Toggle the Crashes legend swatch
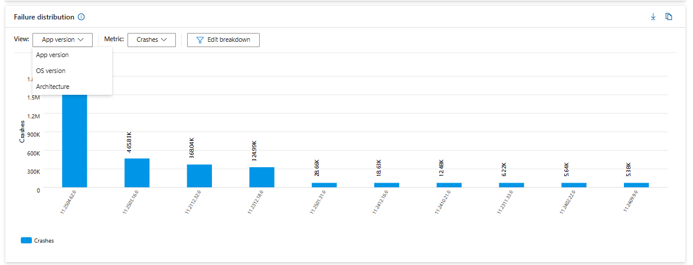Image resolution: width=693 pixels, height=265 pixels. tap(27, 241)
